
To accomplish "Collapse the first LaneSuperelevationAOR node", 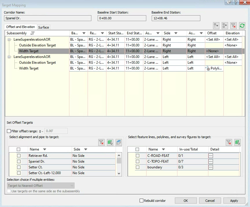I will 9,39.
